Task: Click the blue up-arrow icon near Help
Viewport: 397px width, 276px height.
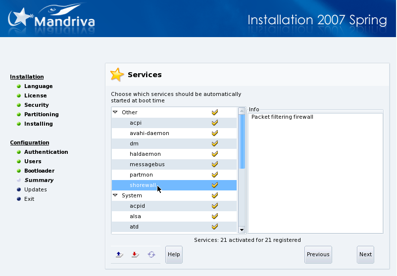Action: (119, 255)
